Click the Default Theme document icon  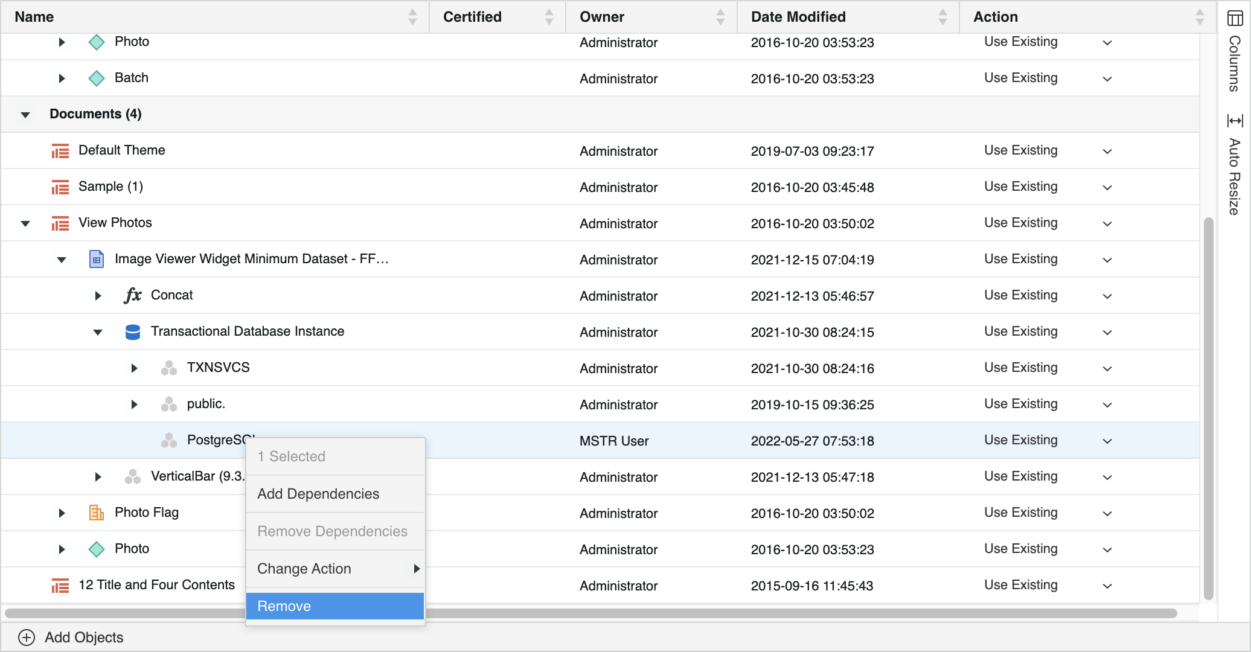(60, 151)
